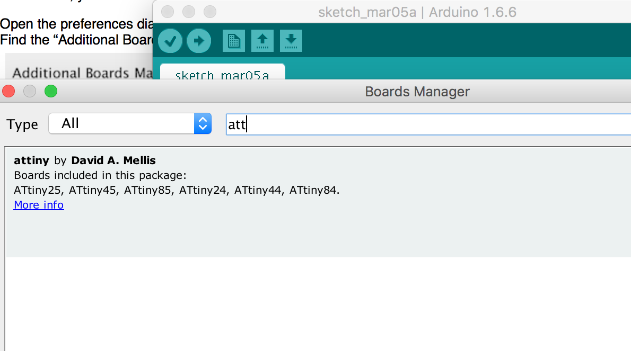Click the ATtiny boards list text line
The height and width of the screenshot is (351, 631).
[177, 190]
